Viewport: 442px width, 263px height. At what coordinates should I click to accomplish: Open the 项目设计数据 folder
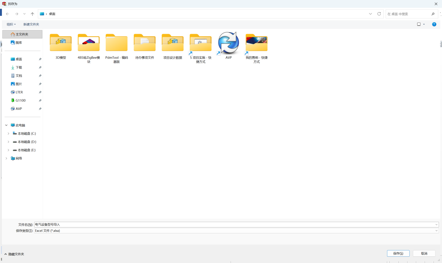pos(172,43)
